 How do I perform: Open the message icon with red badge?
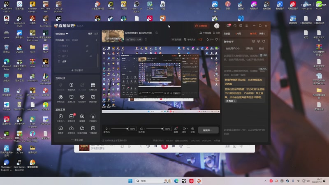(228, 25)
